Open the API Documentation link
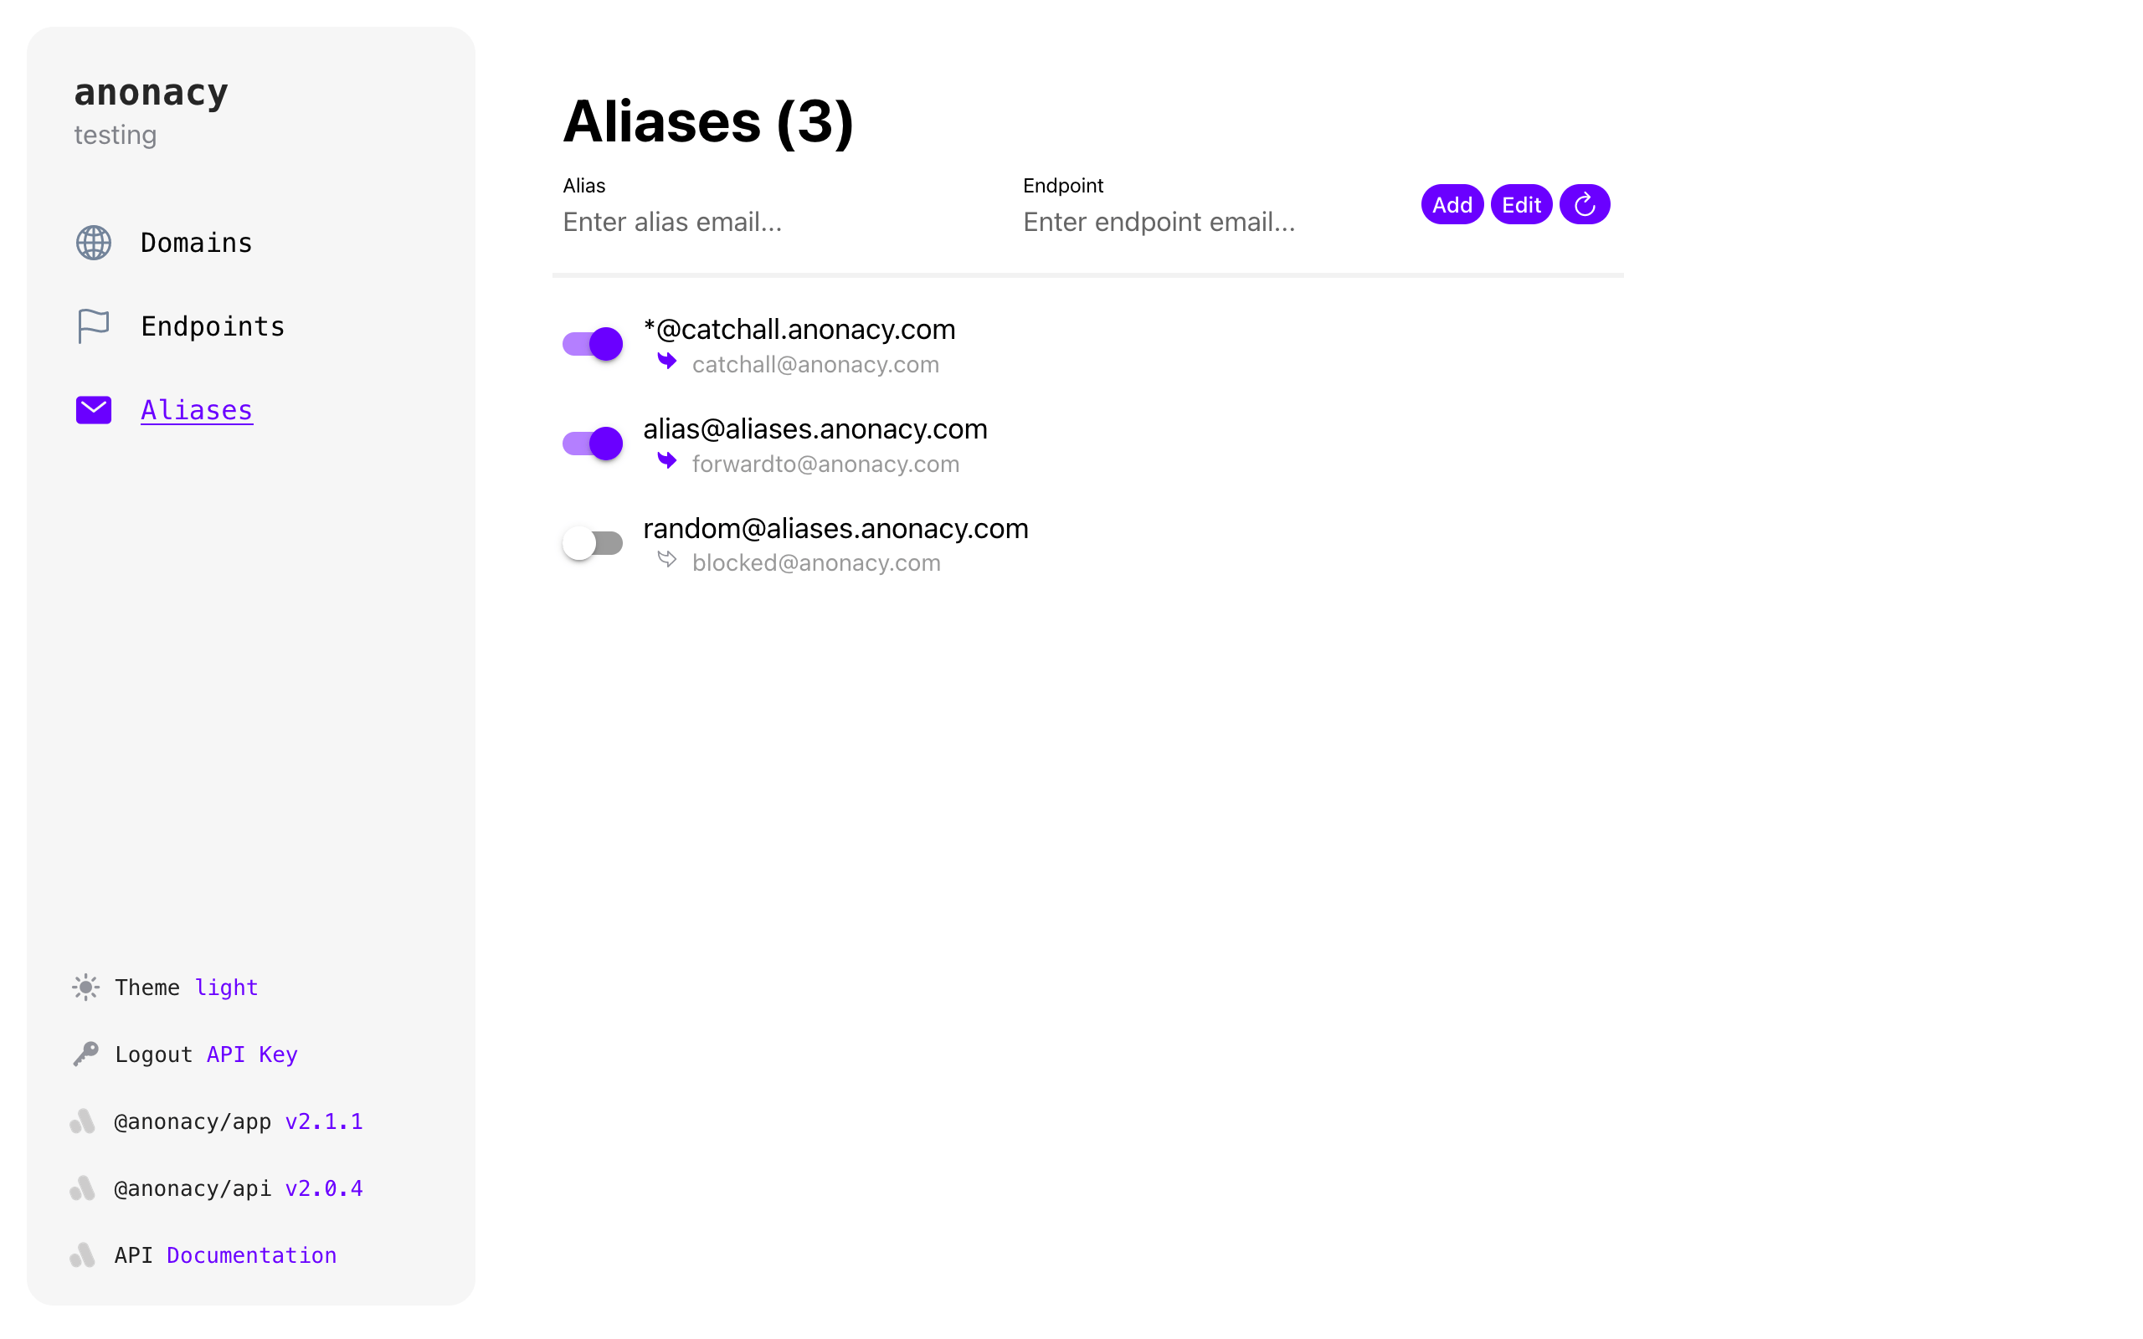 tap(251, 1254)
